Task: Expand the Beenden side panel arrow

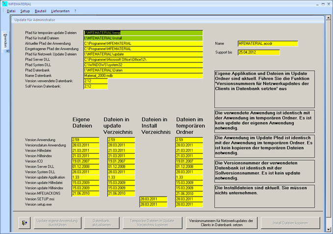Action: (7, 51)
